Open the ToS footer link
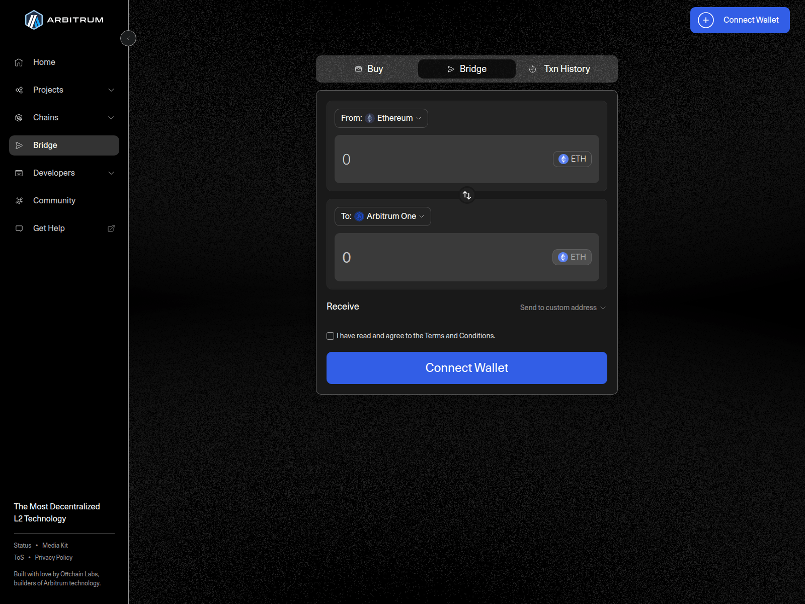Viewport: 805px width, 604px height. [19, 558]
